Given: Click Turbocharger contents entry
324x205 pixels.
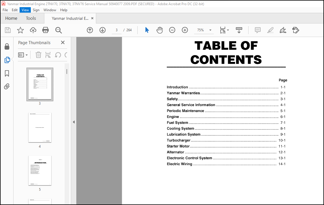Looking at the screenshot, I should pos(226,140).
